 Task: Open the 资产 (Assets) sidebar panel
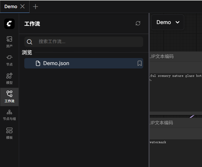coord(9,42)
